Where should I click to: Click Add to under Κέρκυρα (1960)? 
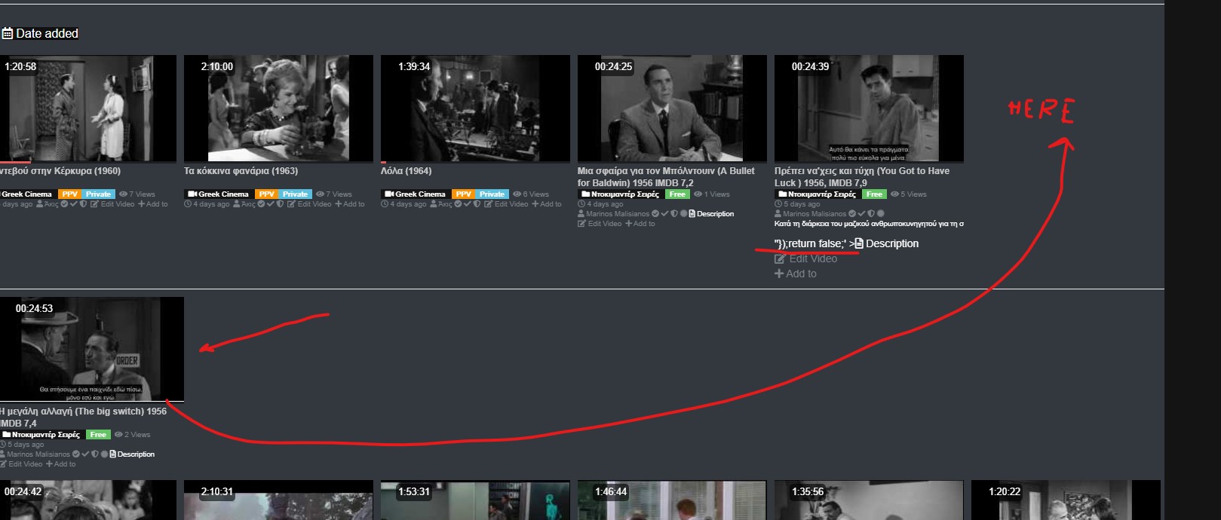tap(153, 204)
